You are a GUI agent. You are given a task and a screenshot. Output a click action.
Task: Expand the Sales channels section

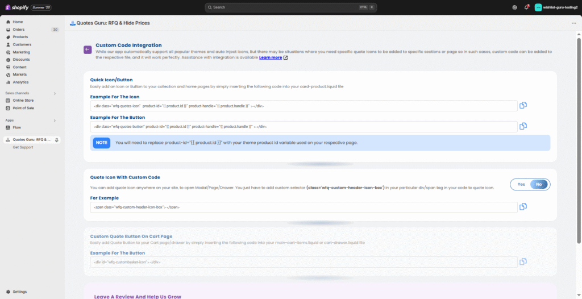click(55, 94)
